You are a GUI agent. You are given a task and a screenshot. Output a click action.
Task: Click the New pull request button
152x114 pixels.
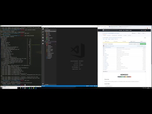111,44
